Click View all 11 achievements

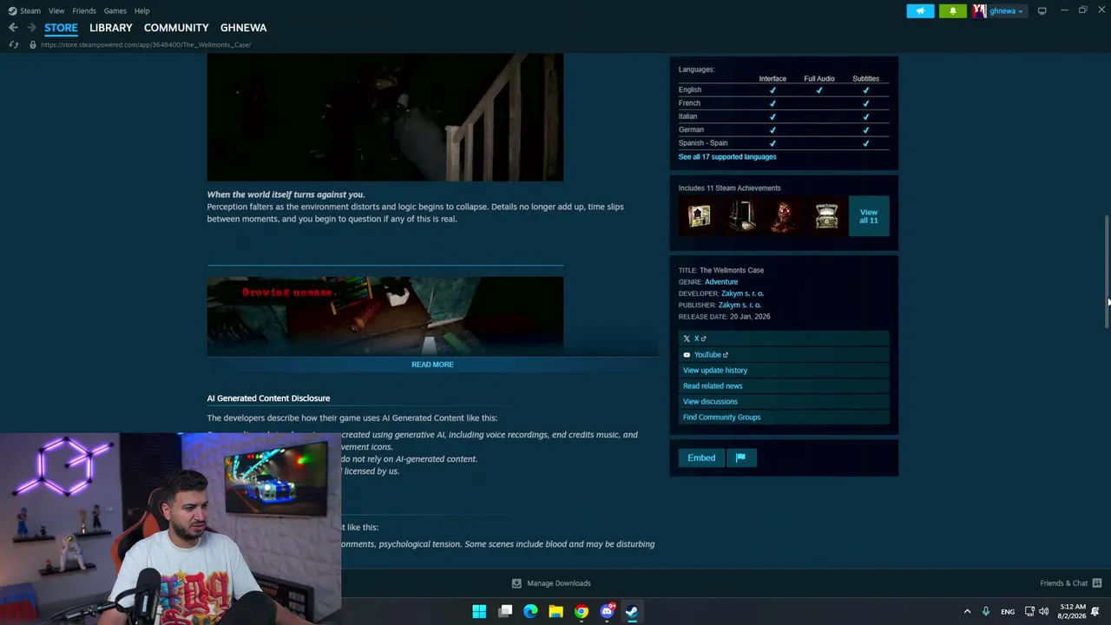click(869, 216)
